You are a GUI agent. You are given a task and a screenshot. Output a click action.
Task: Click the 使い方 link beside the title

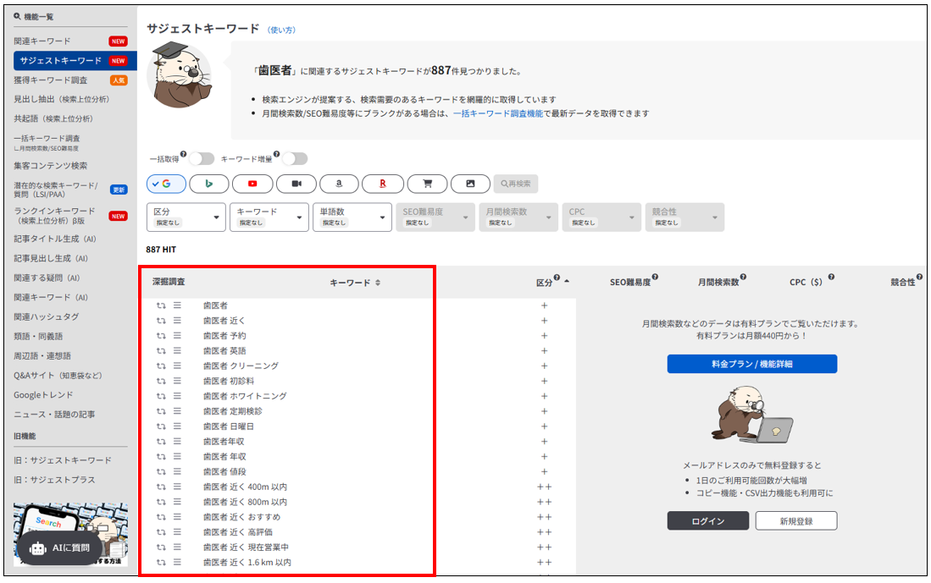point(281,30)
